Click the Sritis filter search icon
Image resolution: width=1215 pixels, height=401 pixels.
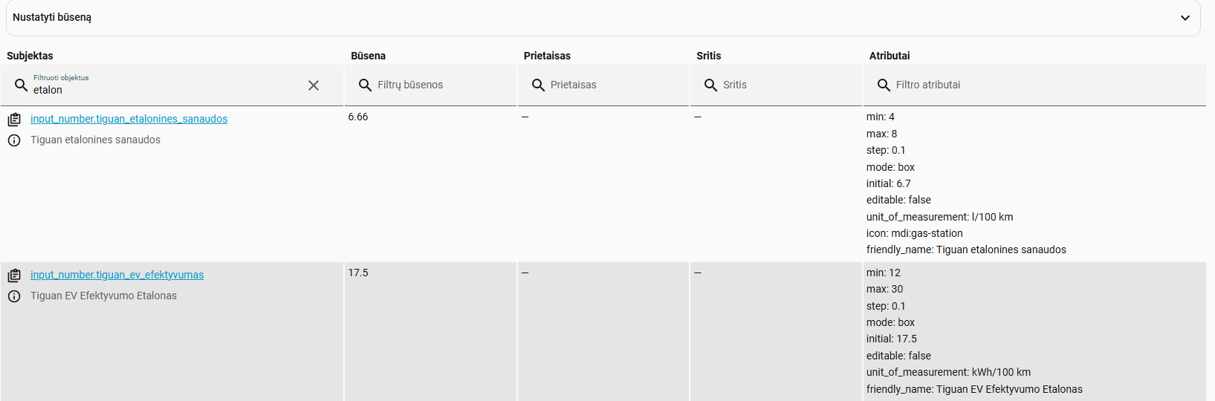click(x=710, y=85)
